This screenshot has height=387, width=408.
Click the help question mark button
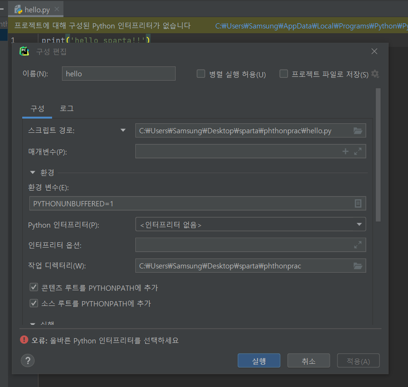tap(27, 360)
